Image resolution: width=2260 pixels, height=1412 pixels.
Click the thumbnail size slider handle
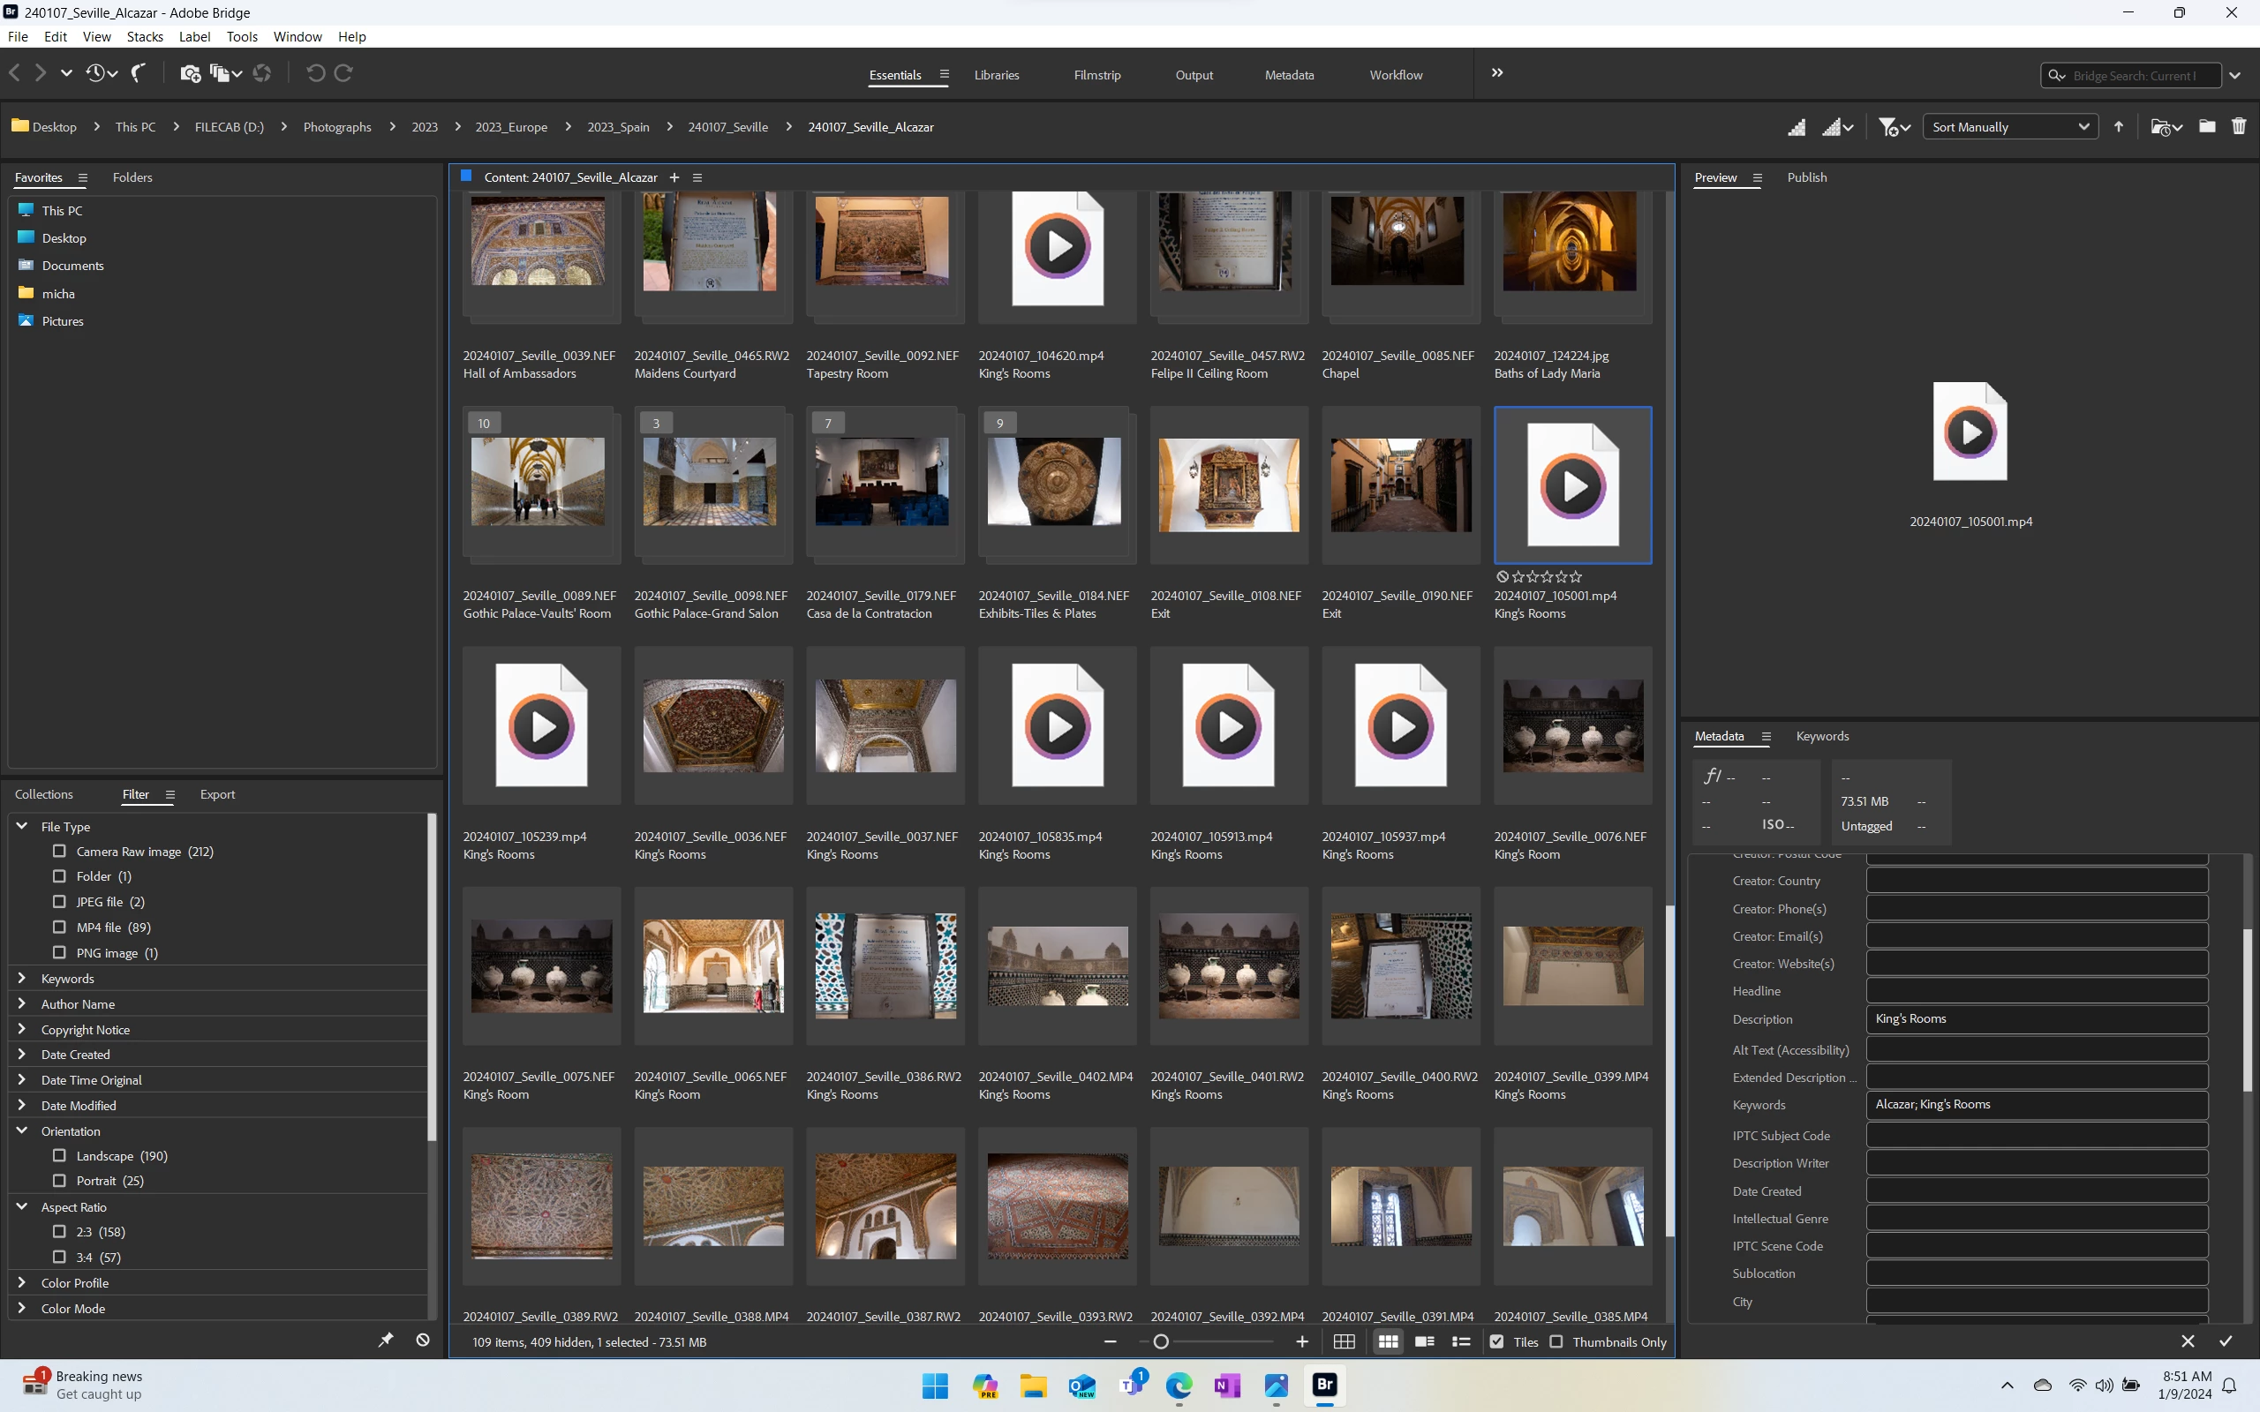point(1161,1342)
